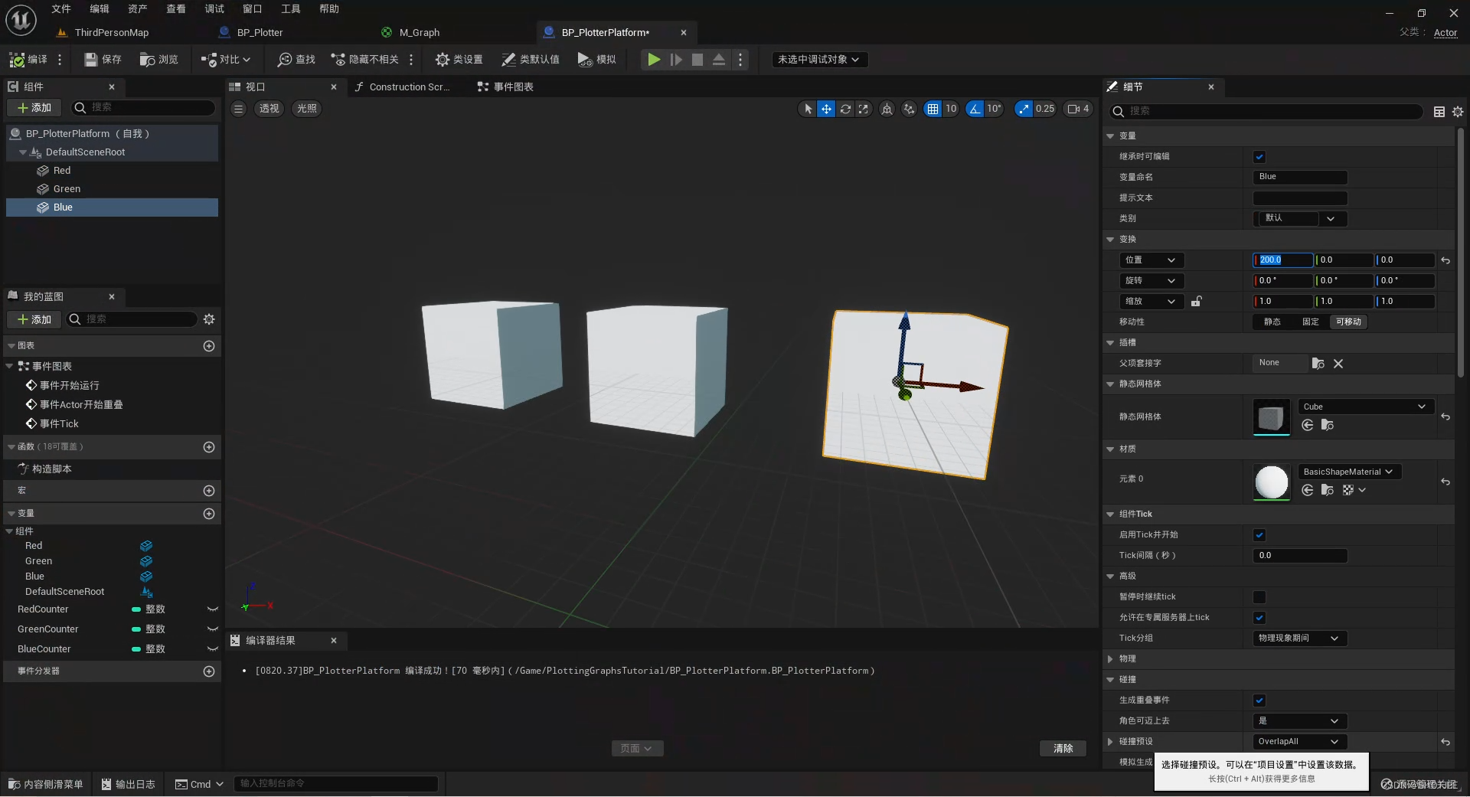Toggle 继承时可编辑 checkbox
This screenshot has width=1470, height=797.
1259,157
